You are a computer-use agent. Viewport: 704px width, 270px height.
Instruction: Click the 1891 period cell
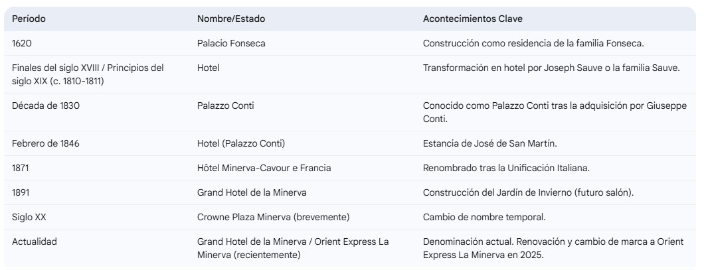click(21, 192)
